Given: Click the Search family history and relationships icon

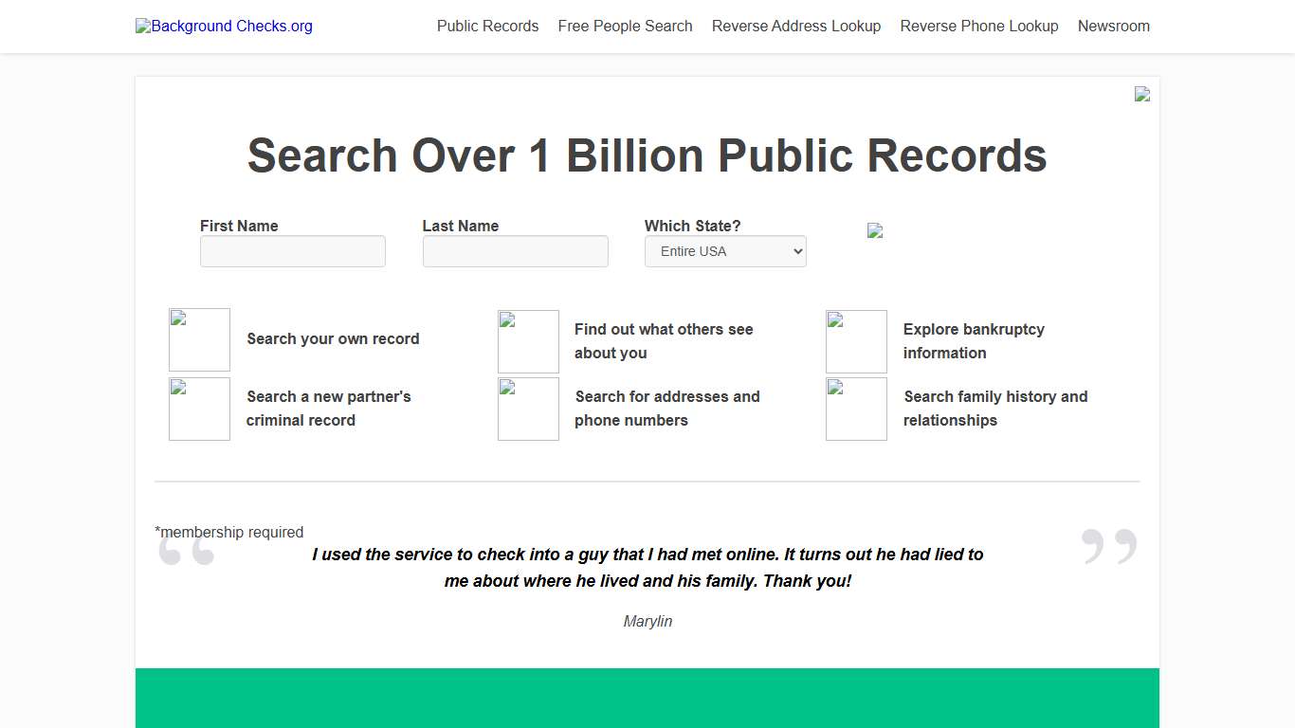Looking at the screenshot, I should pos(856,409).
